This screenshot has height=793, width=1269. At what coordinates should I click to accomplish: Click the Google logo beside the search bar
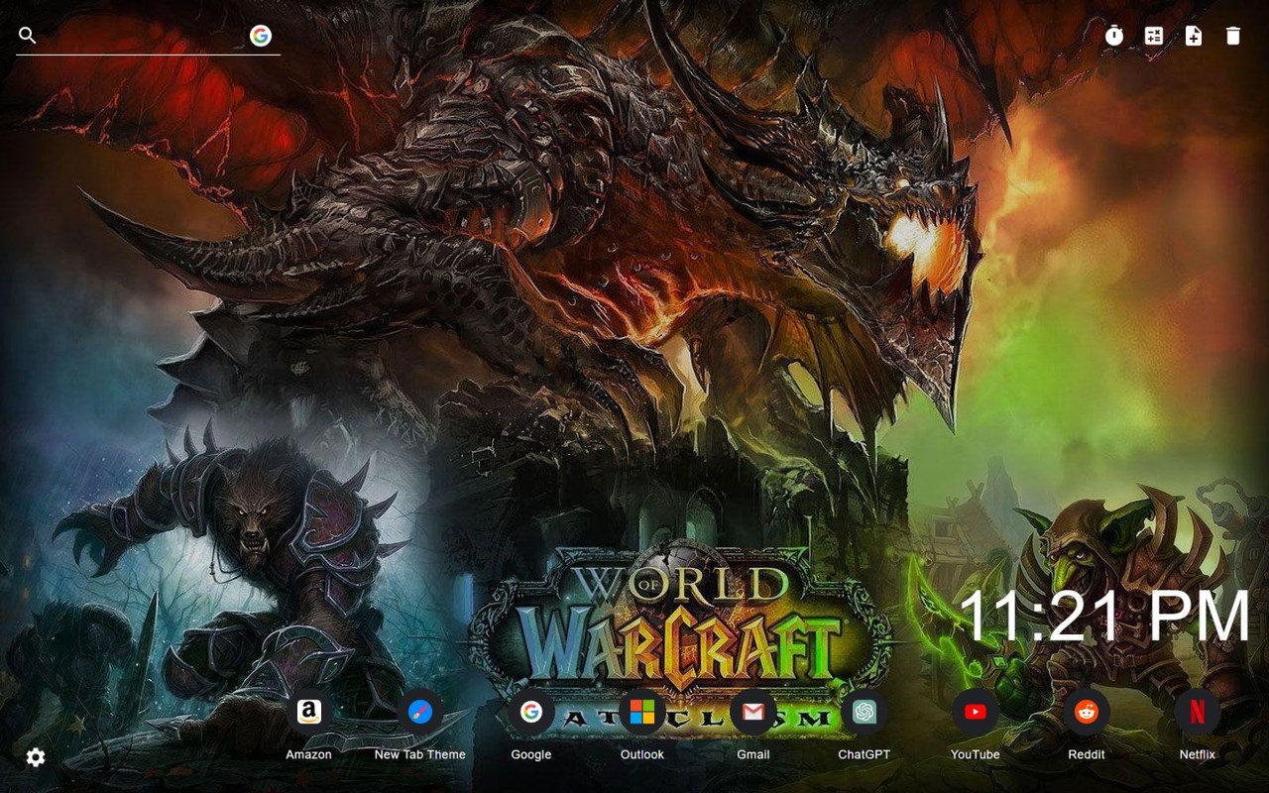click(262, 34)
